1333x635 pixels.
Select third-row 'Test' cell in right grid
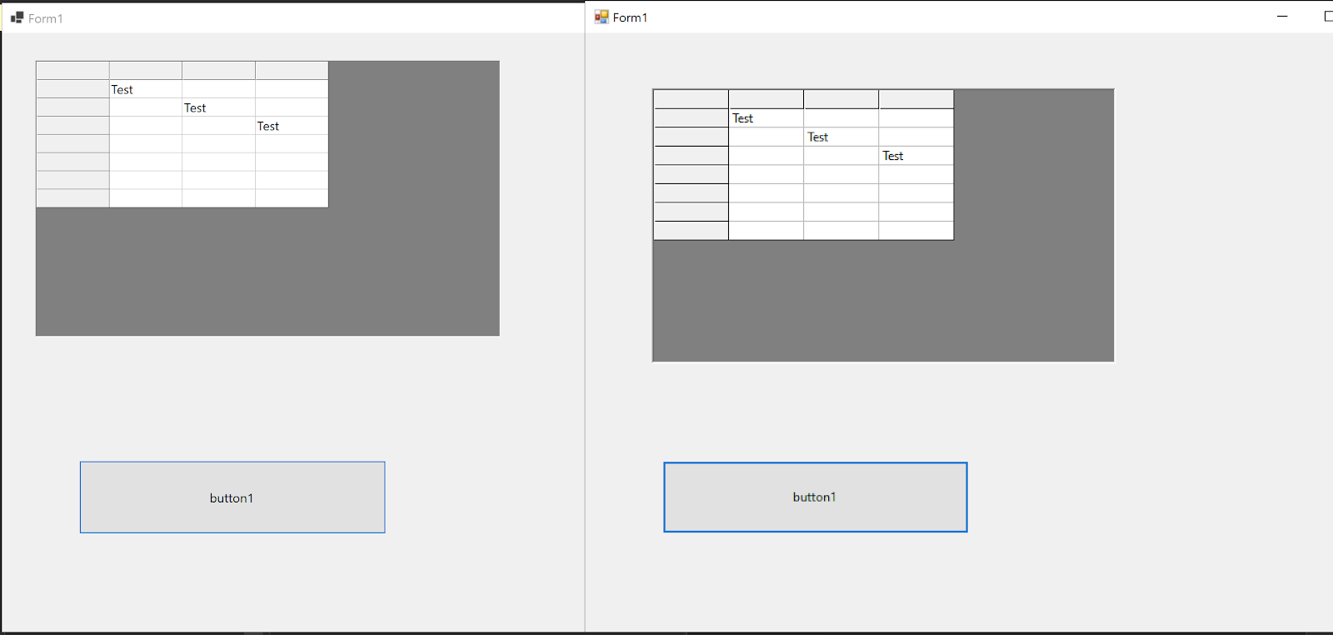coord(916,156)
